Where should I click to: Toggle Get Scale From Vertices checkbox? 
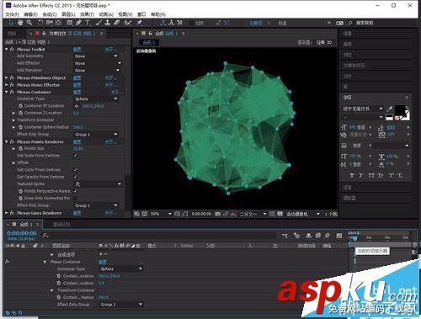75,156
